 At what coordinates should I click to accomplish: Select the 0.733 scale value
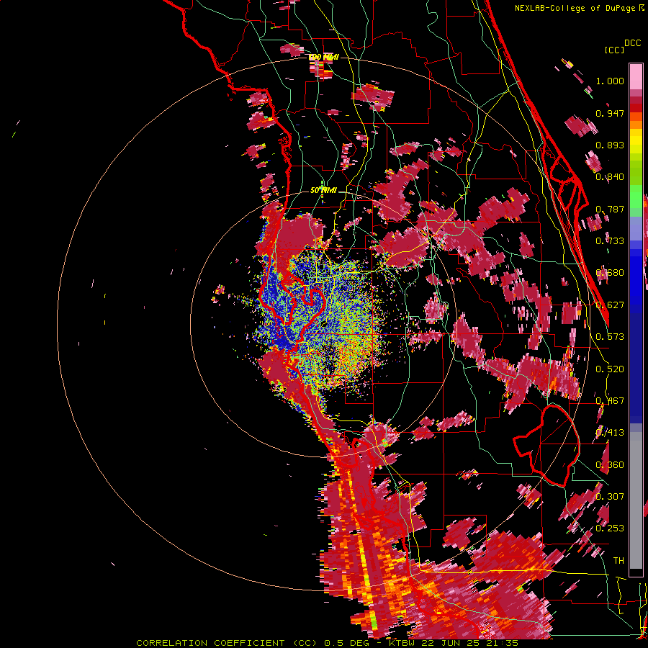pos(610,241)
